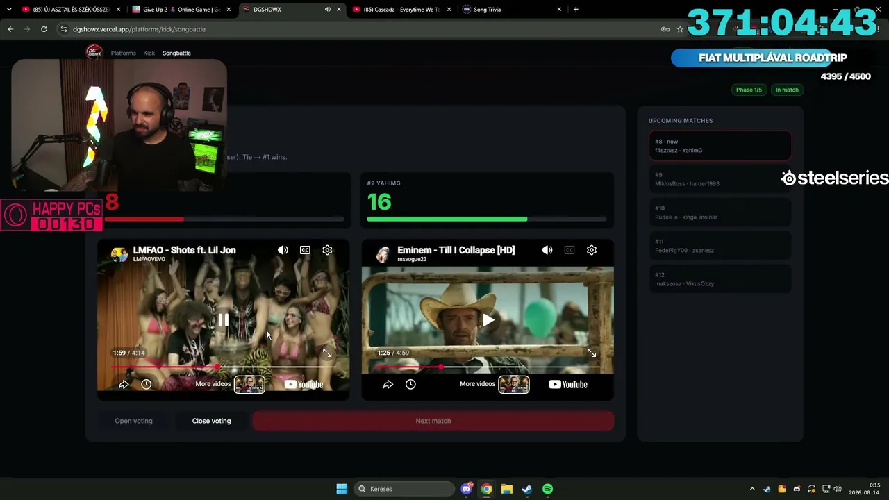
Task: Pause the LMFAO Shots video
Action: tap(223, 320)
